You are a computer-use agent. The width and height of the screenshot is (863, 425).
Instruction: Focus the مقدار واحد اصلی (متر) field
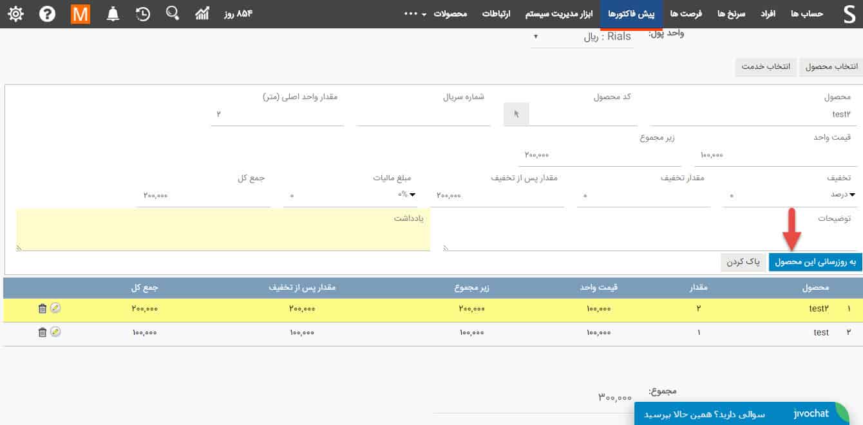point(277,115)
